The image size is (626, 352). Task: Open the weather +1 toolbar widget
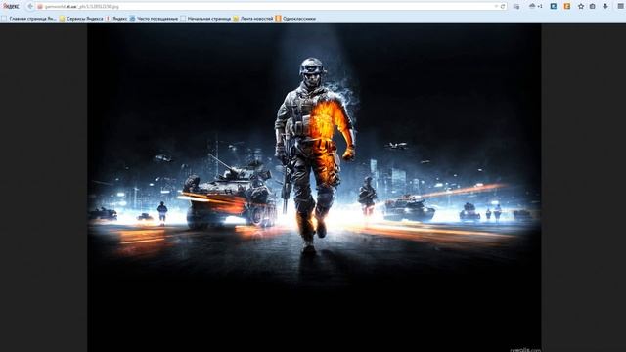click(536, 7)
